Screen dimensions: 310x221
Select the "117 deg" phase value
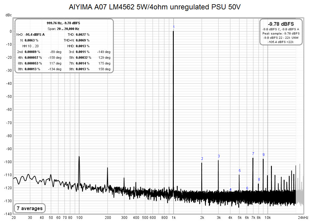(x=55, y=63)
